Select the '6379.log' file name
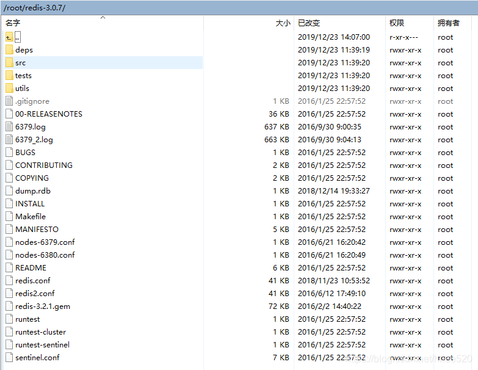This screenshot has width=478, height=370. pos(31,127)
